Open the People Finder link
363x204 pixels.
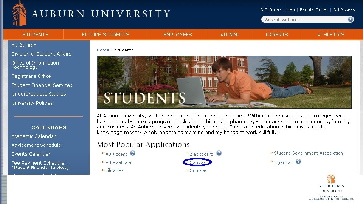click(314, 10)
